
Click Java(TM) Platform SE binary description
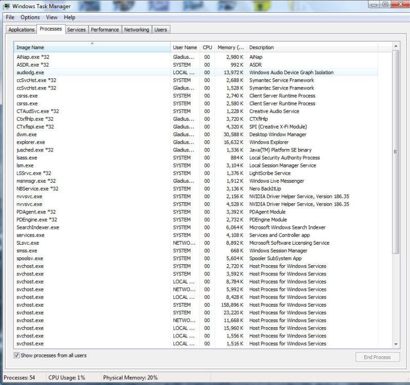pyautogui.click(x=280, y=150)
